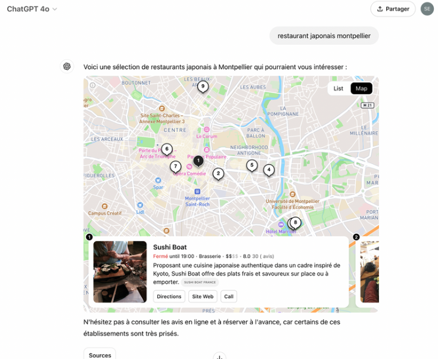The height and width of the screenshot is (359, 438).
Task: Open Site Web for Sushi Boat
Action: 203,296
